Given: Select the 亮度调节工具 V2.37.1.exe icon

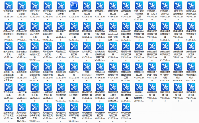Looking at the screenshot, I should pos(100,6).
